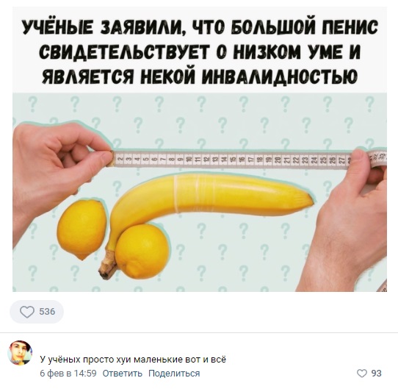Share comment via Поделиться link
This screenshot has width=398, height=389.
174,374
